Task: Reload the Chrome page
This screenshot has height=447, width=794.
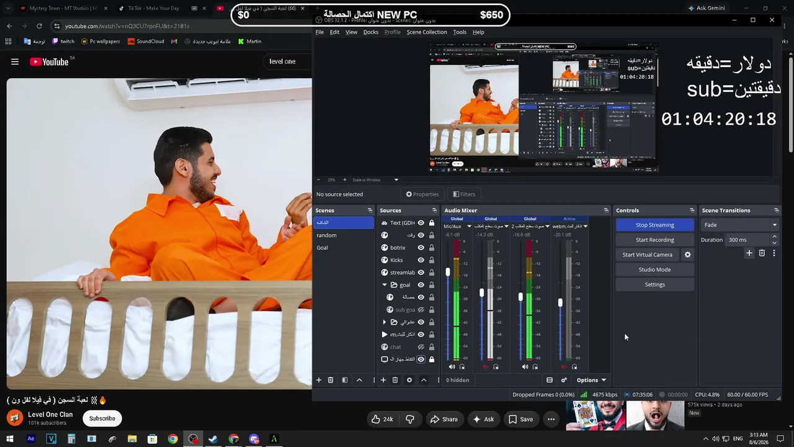Action: (39, 26)
